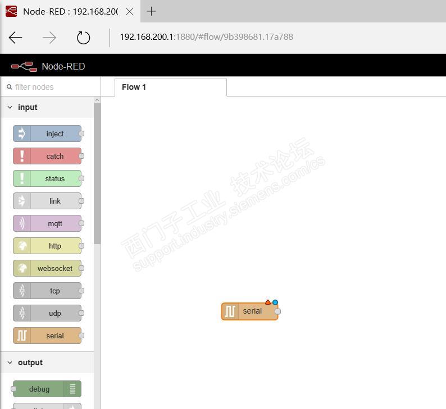
Task: Click the Node-RED browser tab favicon
Action: 11,11
